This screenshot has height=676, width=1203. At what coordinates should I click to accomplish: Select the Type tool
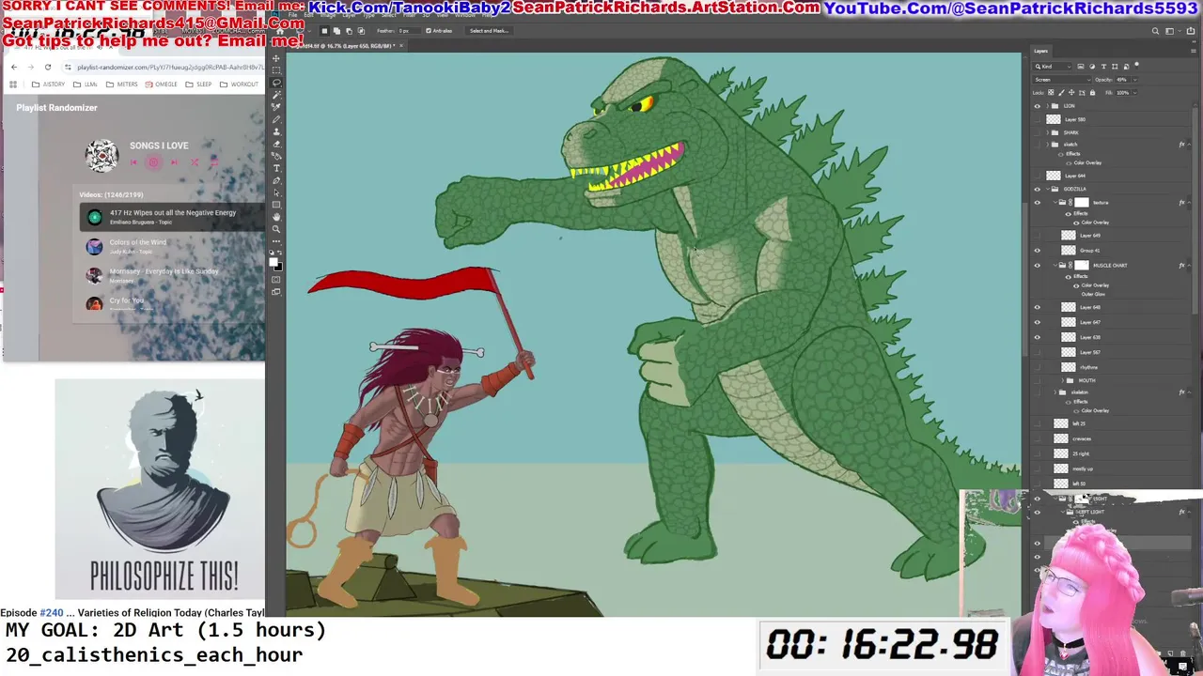pos(276,168)
